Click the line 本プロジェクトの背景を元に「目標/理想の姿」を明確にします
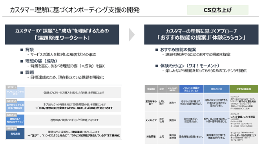Image resolution: width=263 pixels, height=147 pixels. coord(75,104)
